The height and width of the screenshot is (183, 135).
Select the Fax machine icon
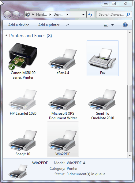click(x=102, y=59)
